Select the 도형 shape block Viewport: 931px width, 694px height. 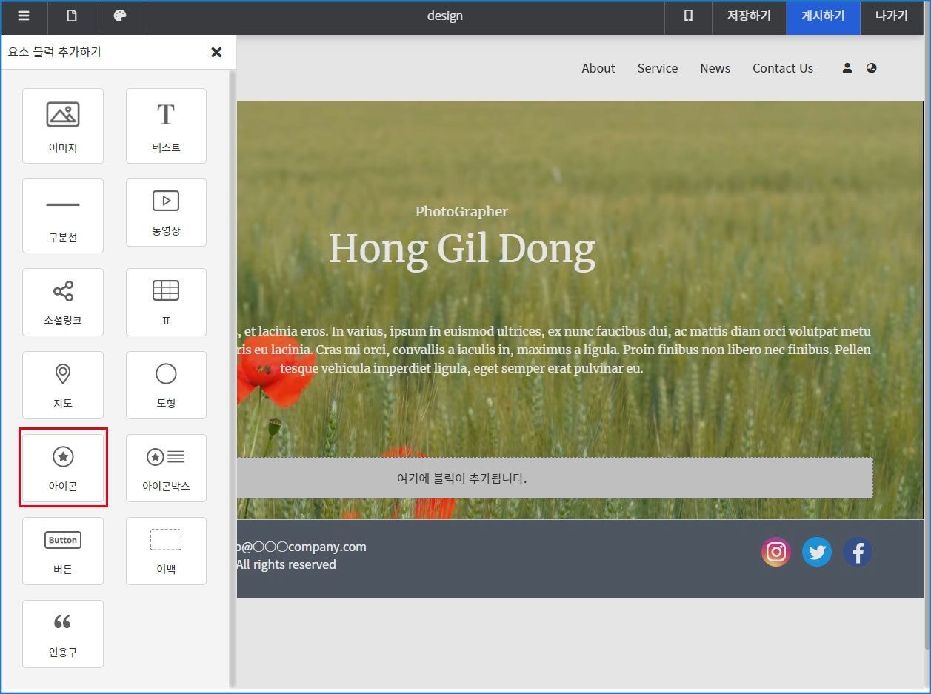click(166, 384)
